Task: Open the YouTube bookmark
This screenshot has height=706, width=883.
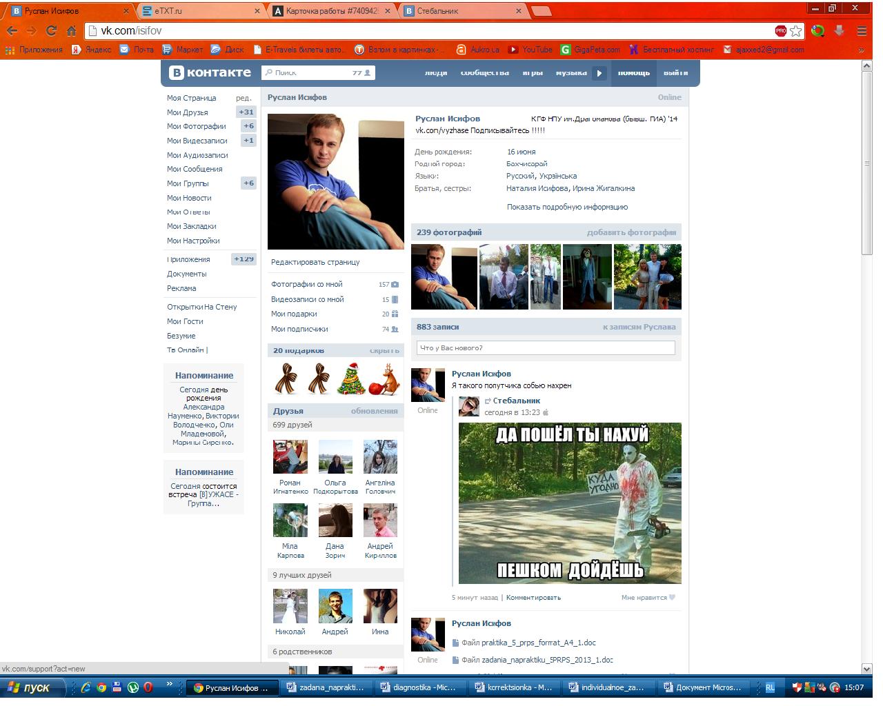Action: pos(530,50)
